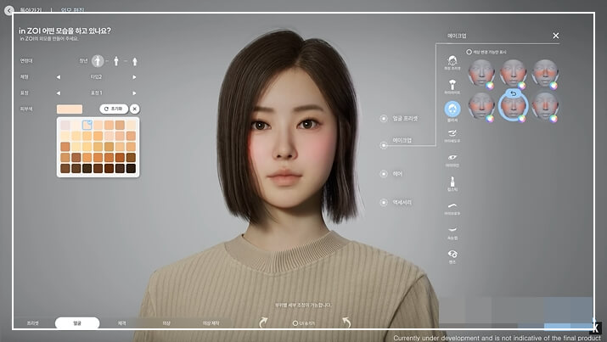Viewport: 607px width, 342px height.
Task: Open the 얼굴 face tab
Action: click(x=77, y=323)
